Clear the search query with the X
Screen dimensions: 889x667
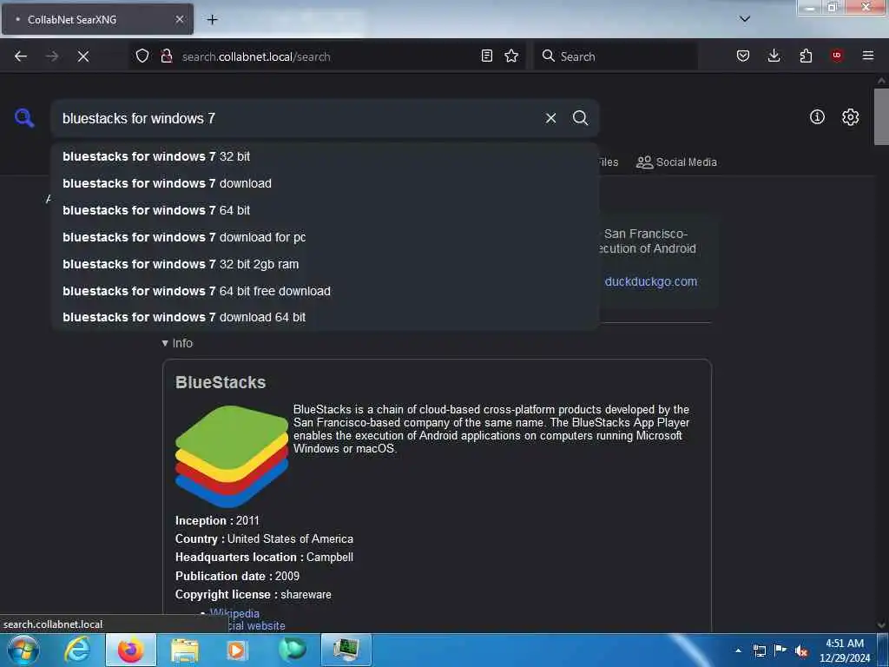550,118
